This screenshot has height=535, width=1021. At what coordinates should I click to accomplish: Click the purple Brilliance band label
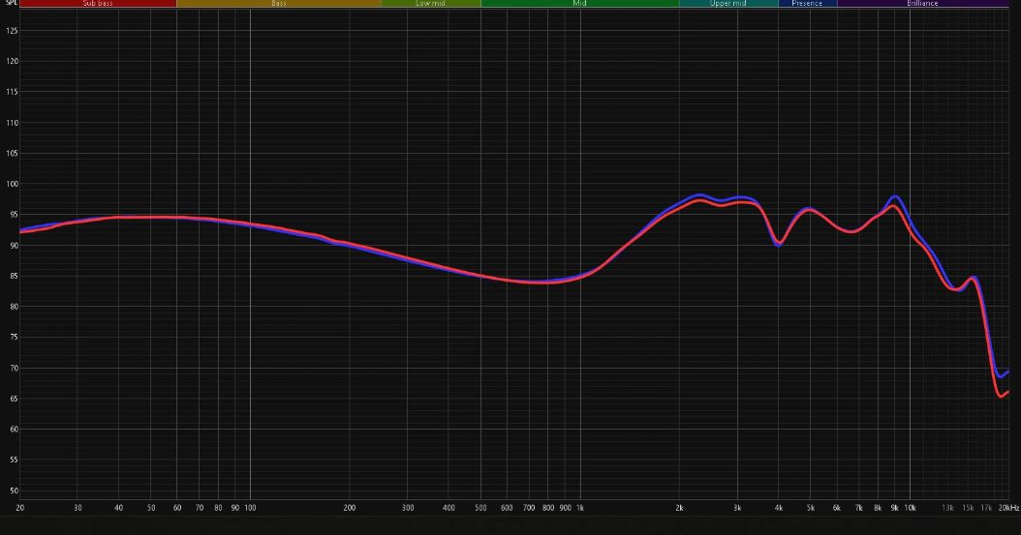(922, 4)
